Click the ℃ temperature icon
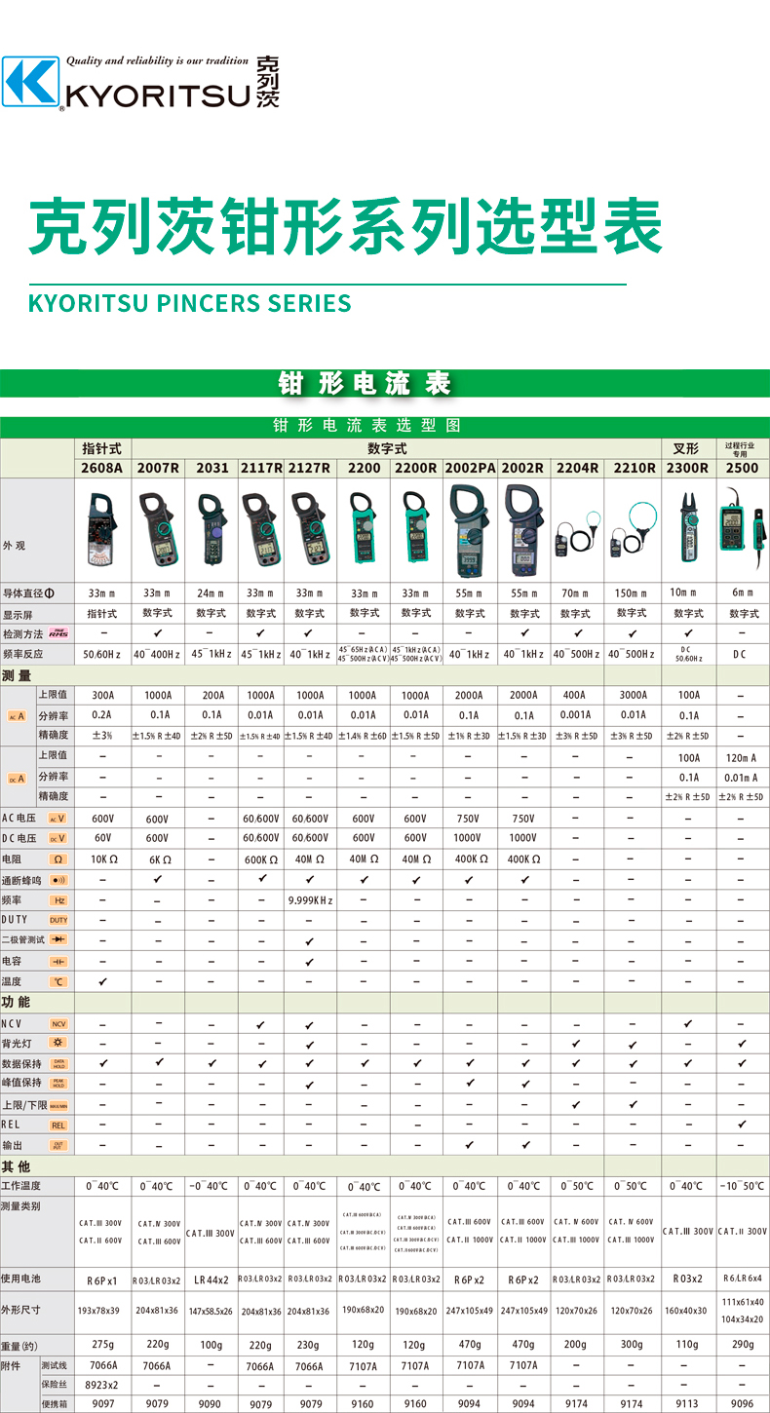This screenshot has height=1413, width=770. (x=58, y=981)
